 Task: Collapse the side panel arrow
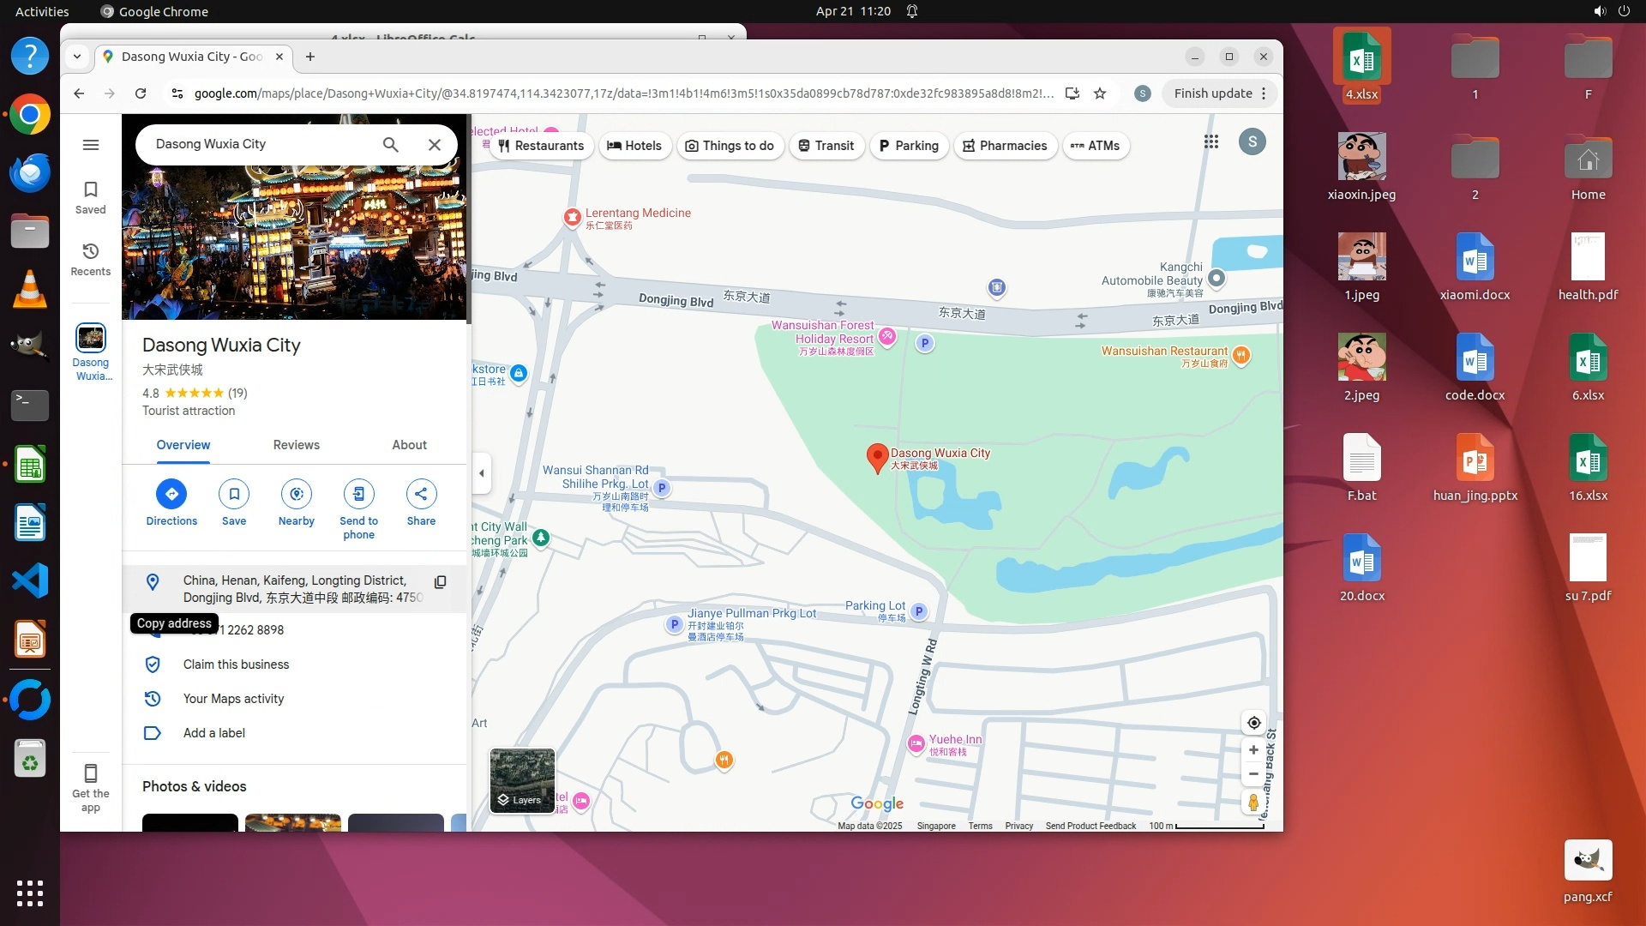tap(482, 473)
